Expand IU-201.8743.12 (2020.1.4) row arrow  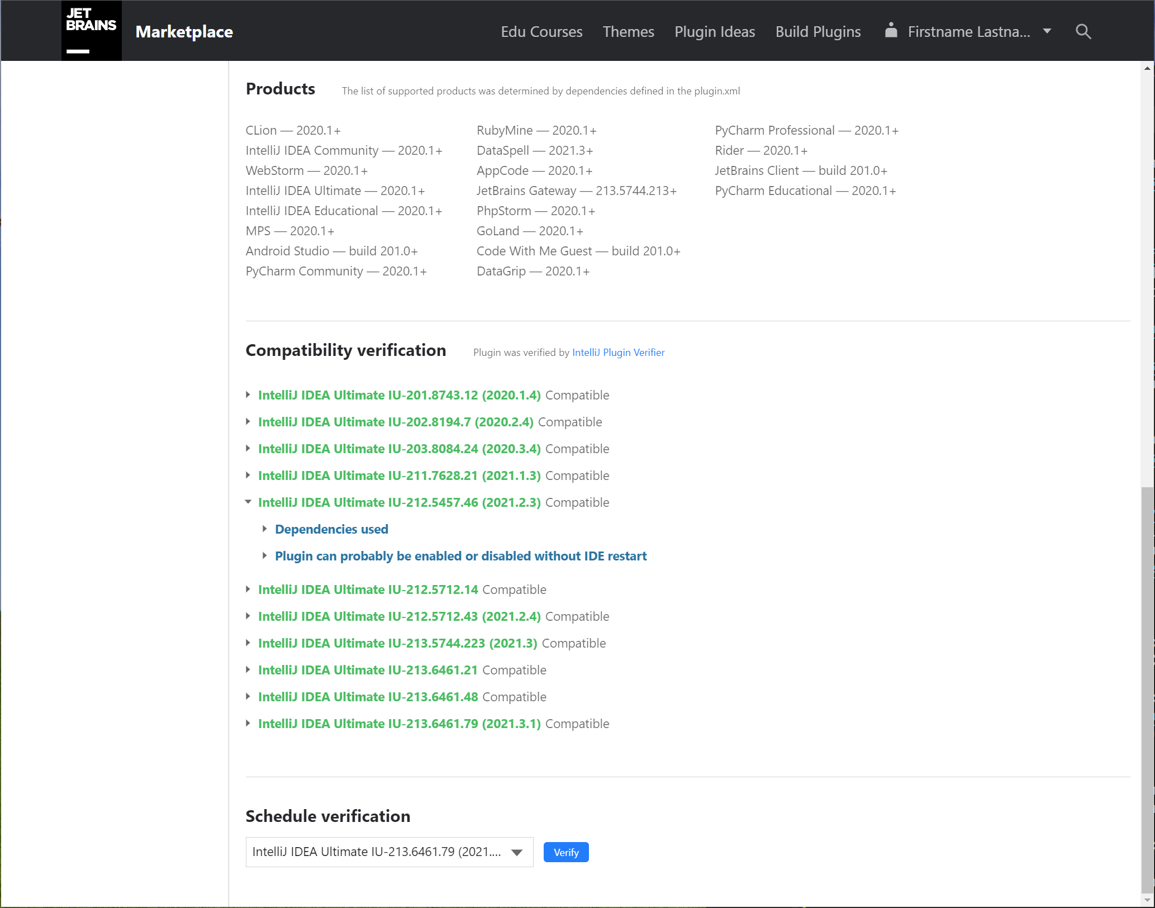coord(248,394)
